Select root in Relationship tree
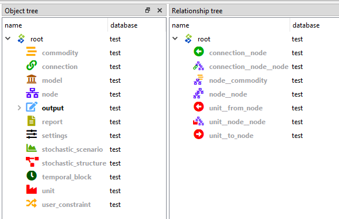Screen dimensions: 339x219 point(204,39)
